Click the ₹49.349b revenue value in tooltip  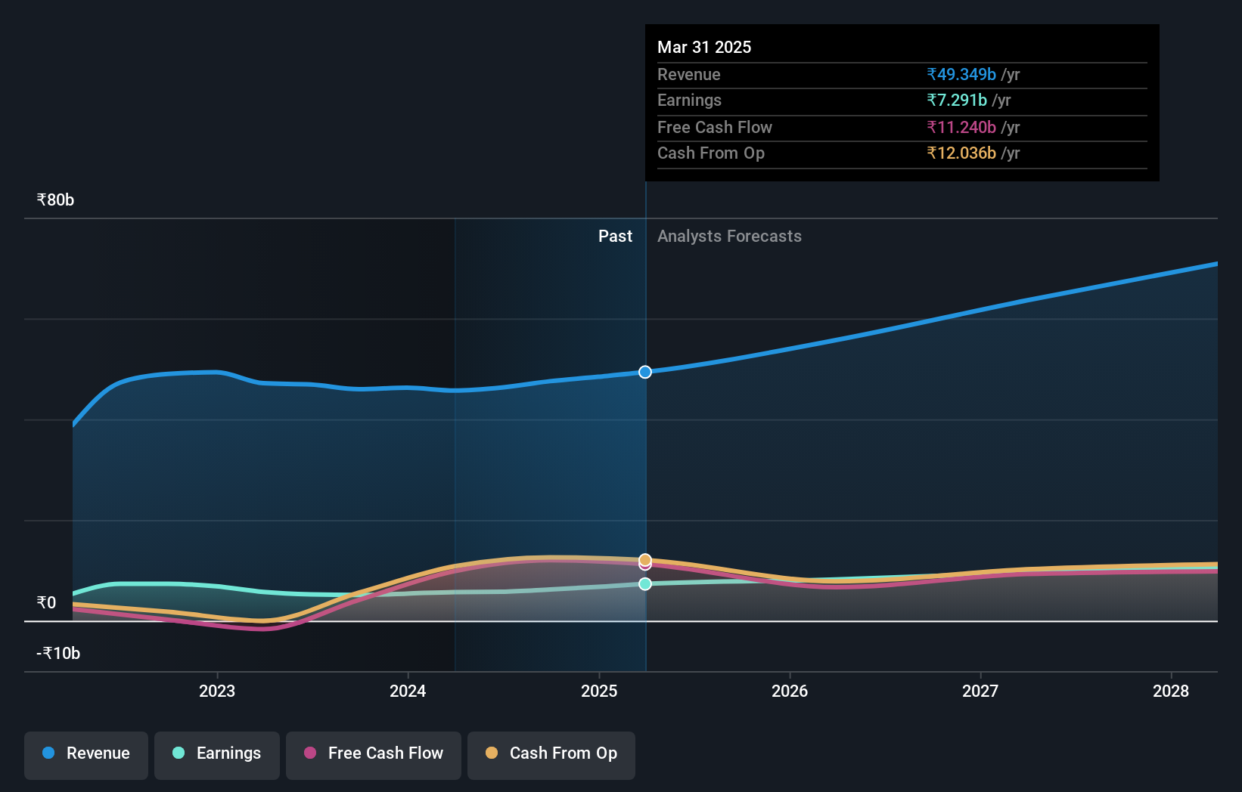[x=961, y=75]
